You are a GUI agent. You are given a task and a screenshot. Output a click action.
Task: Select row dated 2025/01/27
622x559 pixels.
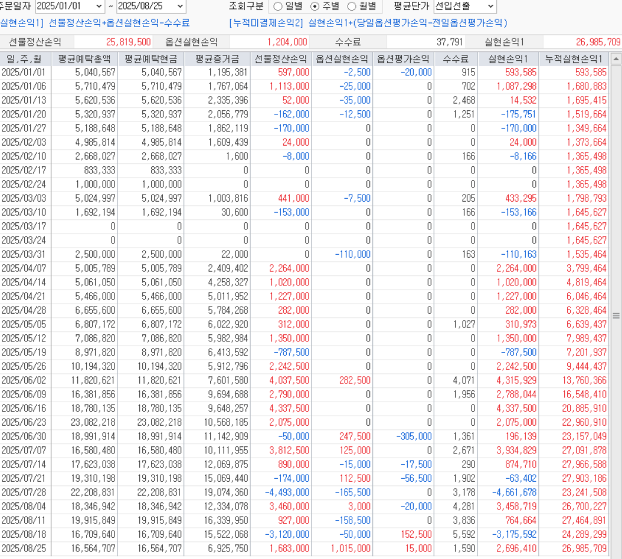tap(305, 128)
